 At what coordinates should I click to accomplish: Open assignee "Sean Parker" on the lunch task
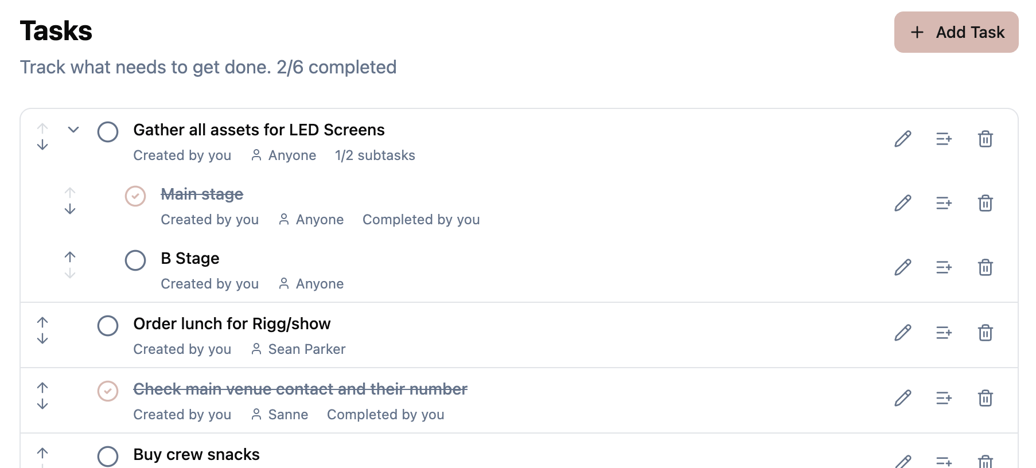point(306,349)
